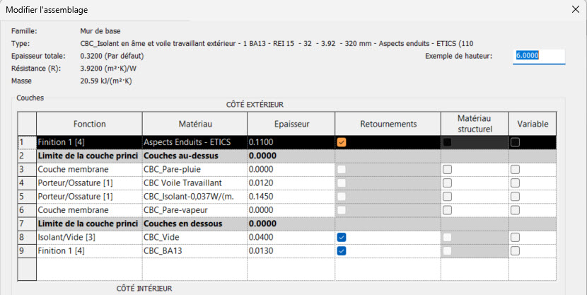The height and width of the screenshot is (295, 587).
Task: Uncheck Retournements for CBC_BA13 layer
Action: coord(342,250)
